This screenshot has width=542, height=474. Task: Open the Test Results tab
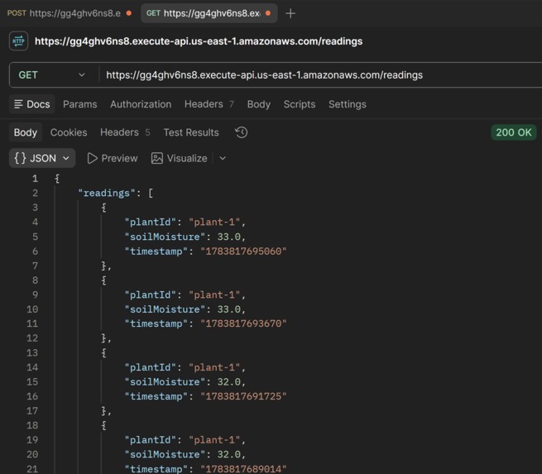(191, 132)
